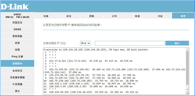The image size is (195, 96).
Task: Click the textarea resize grip corner
Action: click(187, 94)
